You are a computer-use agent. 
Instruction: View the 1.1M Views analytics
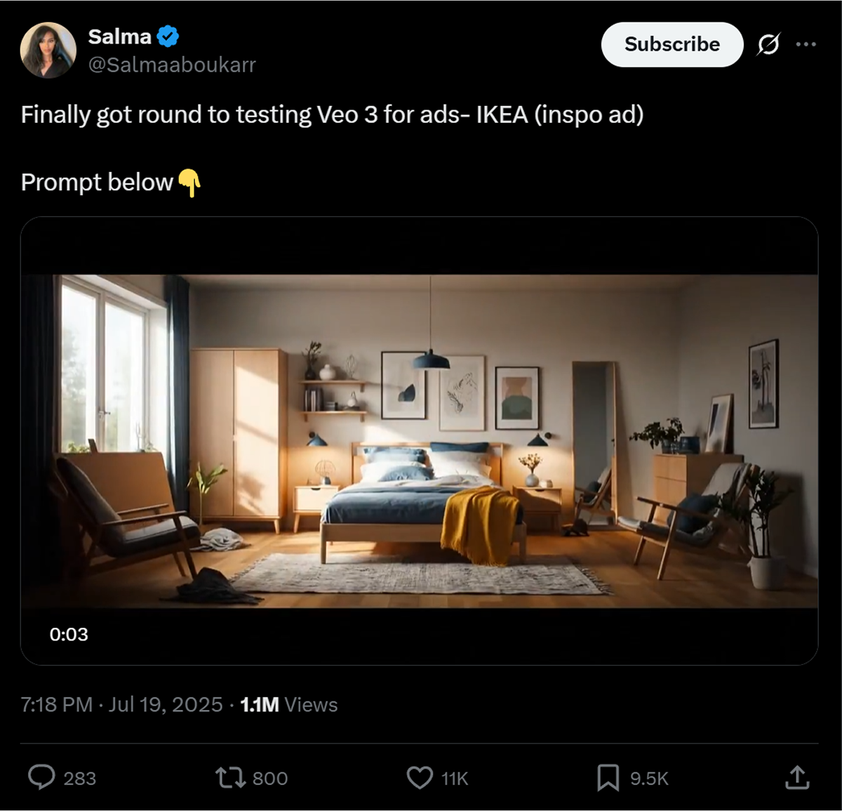[x=288, y=704]
